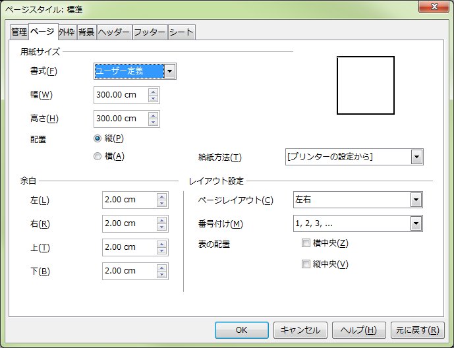Screen dimensions: 454x348
Task: Open the 外枠 tab
Action: coord(67,32)
